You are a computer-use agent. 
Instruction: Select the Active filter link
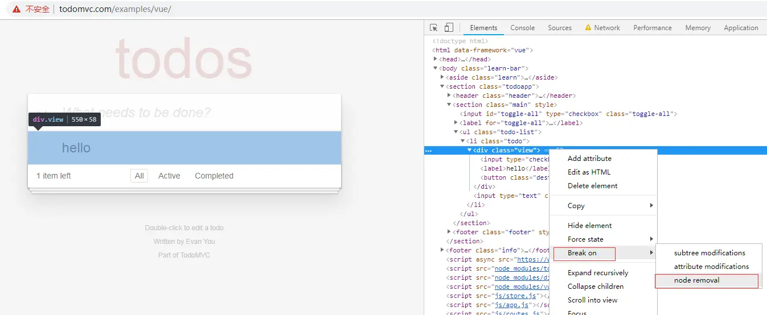[x=169, y=176]
